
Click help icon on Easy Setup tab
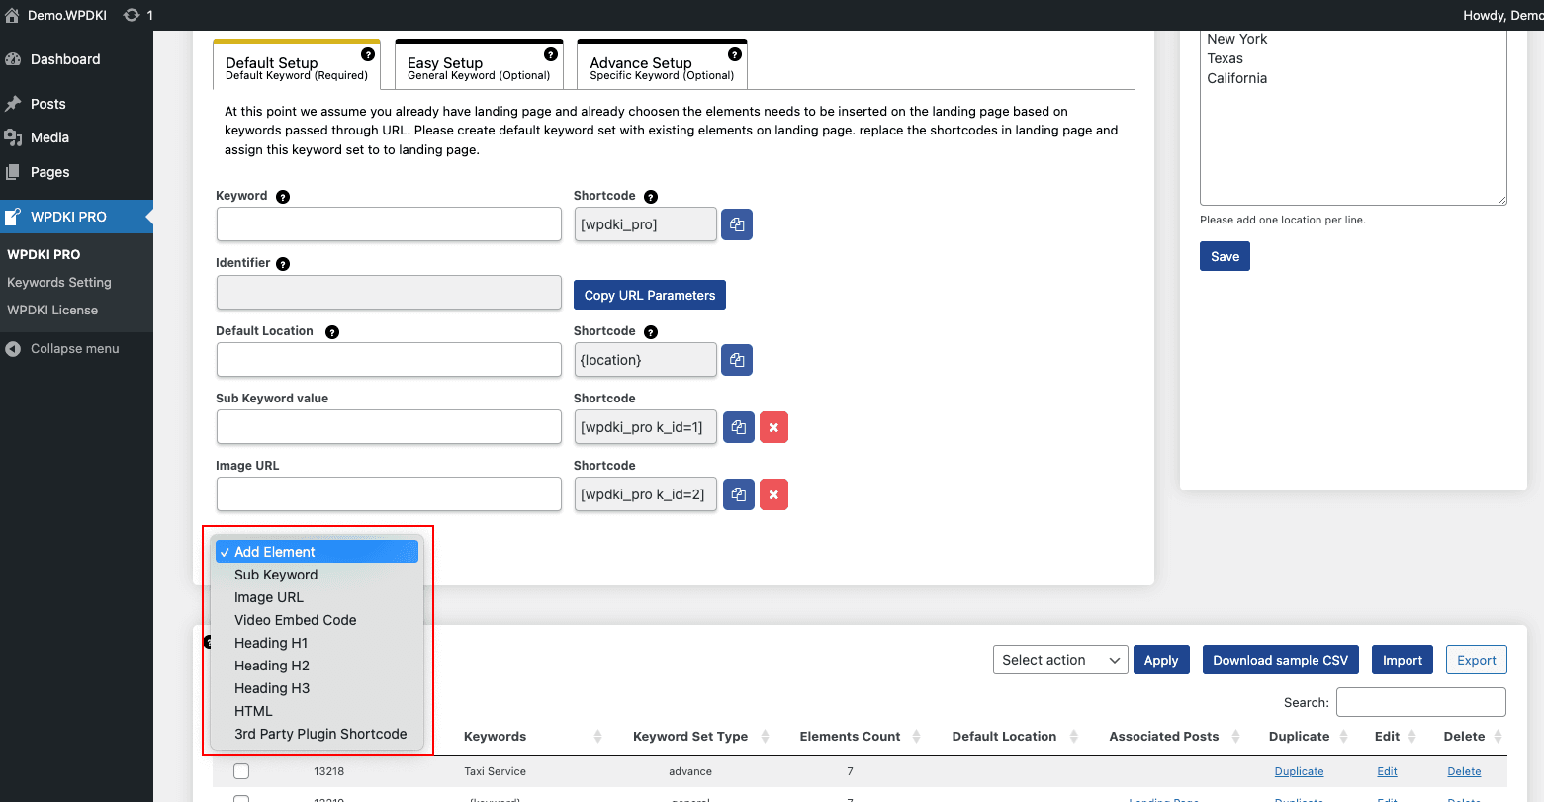[x=552, y=54]
